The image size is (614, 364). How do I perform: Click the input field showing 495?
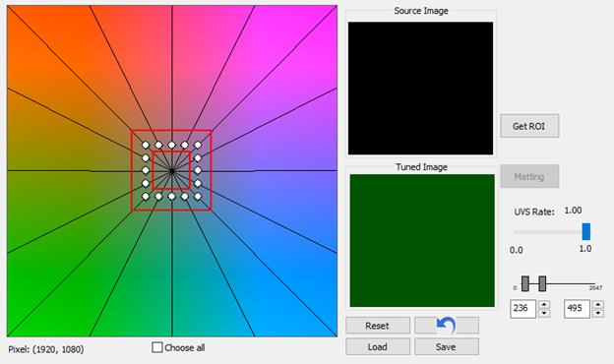point(577,309)
